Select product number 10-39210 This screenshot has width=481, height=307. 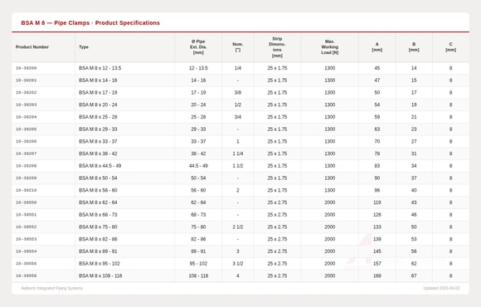pyautogui.click(x=26, y=190)
